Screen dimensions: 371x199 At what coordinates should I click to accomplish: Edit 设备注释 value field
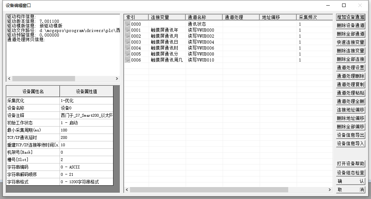86,115
